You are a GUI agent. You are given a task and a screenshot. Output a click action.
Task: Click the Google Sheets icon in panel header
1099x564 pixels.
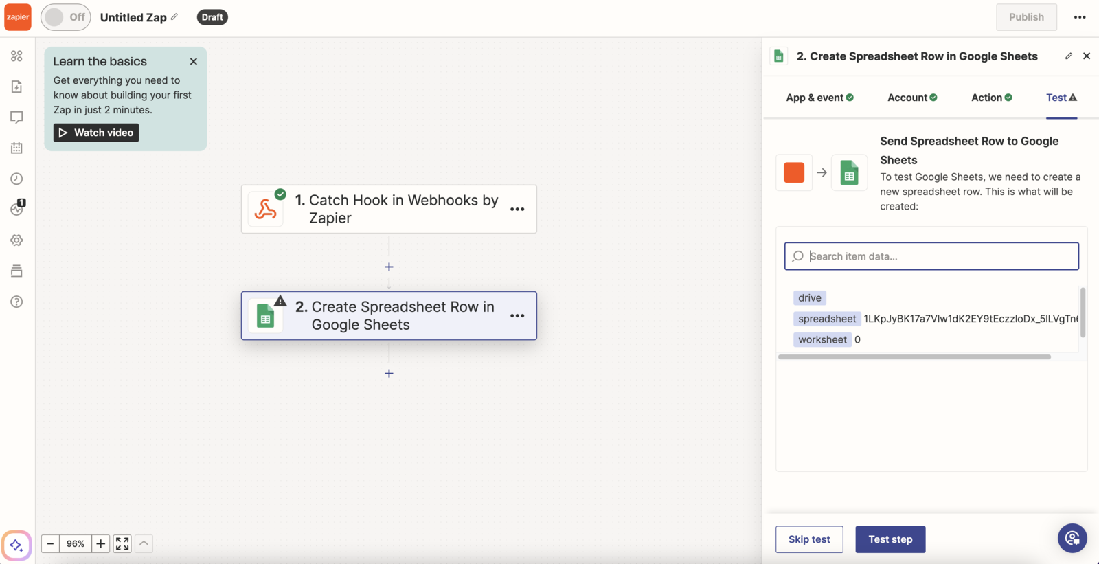(x=779, y=56)
